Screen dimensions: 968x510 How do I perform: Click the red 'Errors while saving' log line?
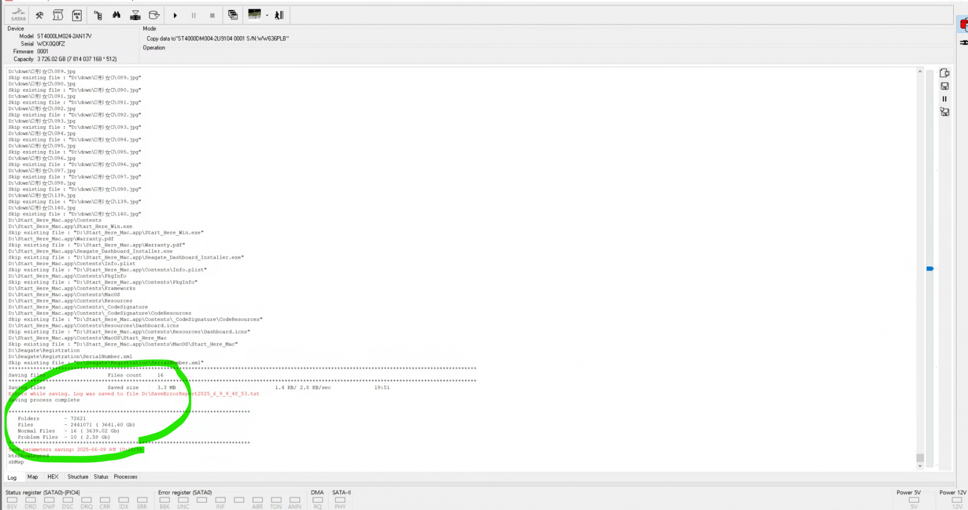(x=134, y=394)
